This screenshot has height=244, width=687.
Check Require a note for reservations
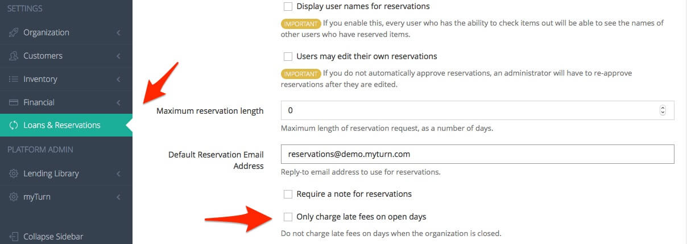[288, 195]
